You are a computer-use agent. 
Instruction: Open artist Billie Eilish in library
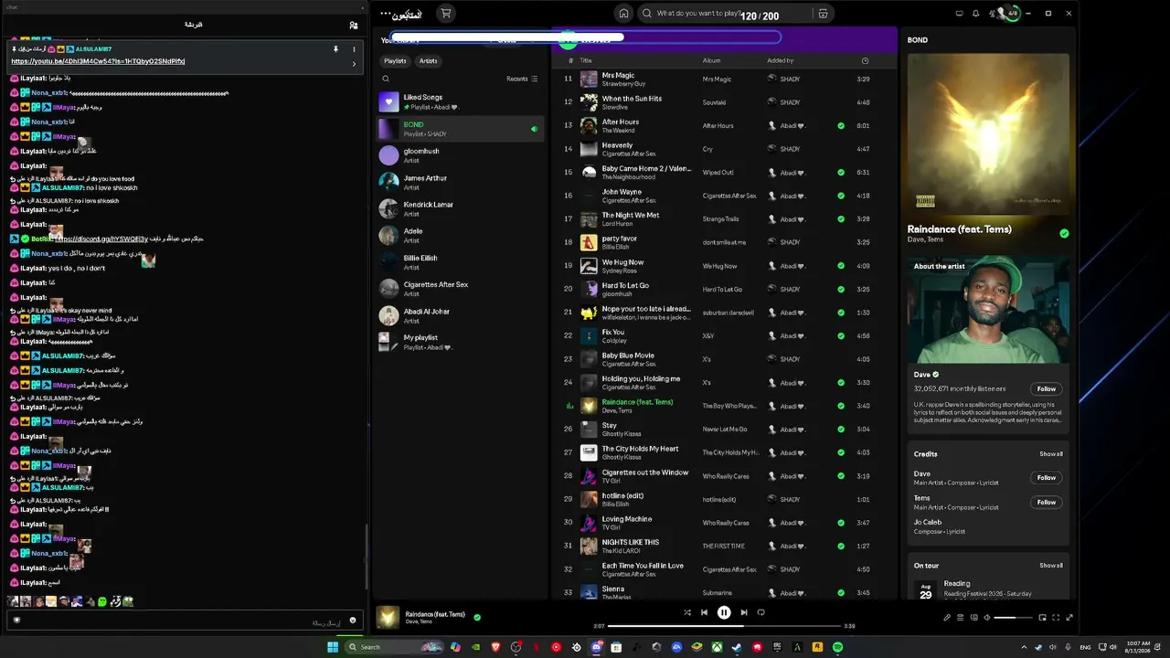click(461, 262)
